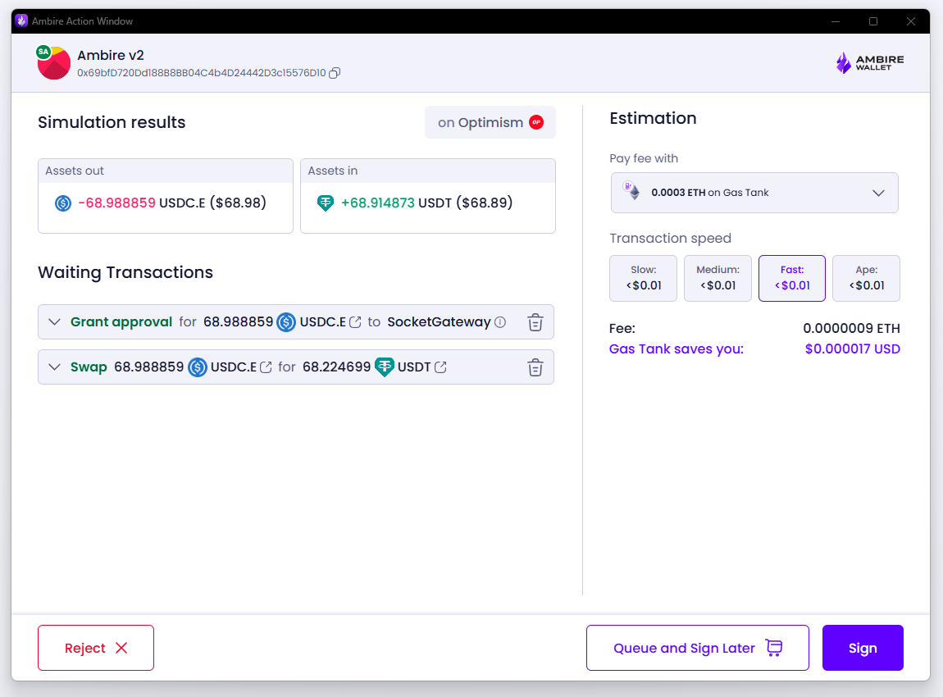Open USDC.E external link in Grant approval row

[355, 322]
